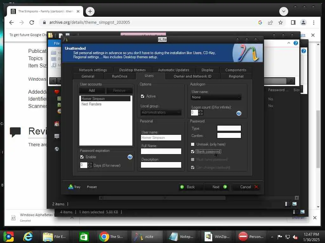Check Unmask (only here) option

click(x=193, y=144)
